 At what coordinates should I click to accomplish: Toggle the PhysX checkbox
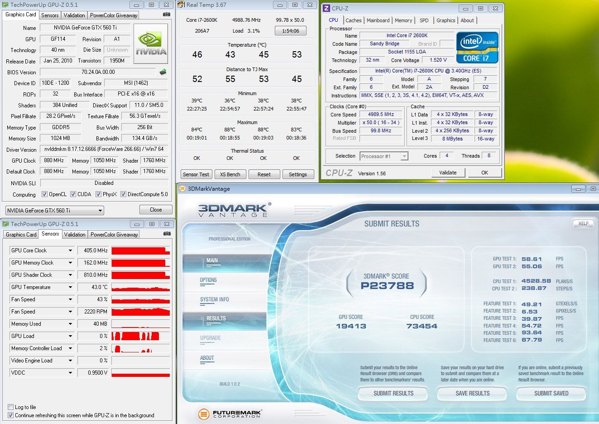pyautogui.click(x=98, y=194)
